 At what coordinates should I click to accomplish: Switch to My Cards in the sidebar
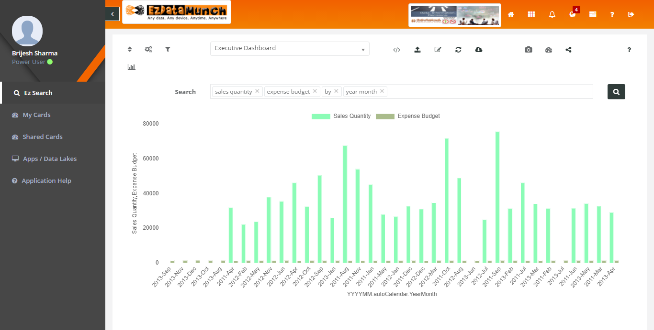pyautogui.click(x=36, y=115)
